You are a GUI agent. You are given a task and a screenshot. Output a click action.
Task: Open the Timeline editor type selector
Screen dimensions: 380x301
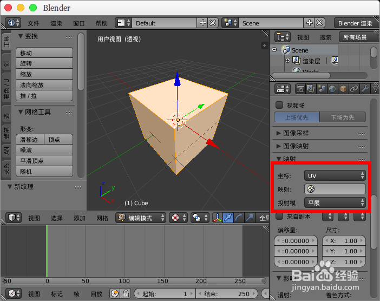pyautogui.click(x=14, y=293)
